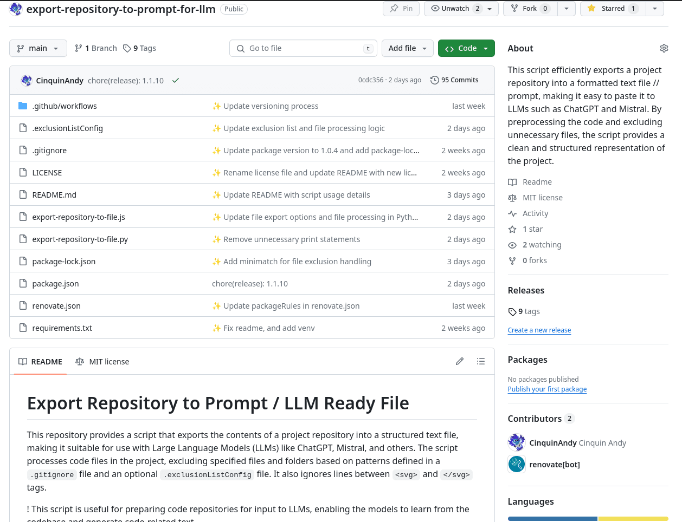The image size is (682, 522).
Task: Click the About settings gear icon
Action: coord(664,48)
